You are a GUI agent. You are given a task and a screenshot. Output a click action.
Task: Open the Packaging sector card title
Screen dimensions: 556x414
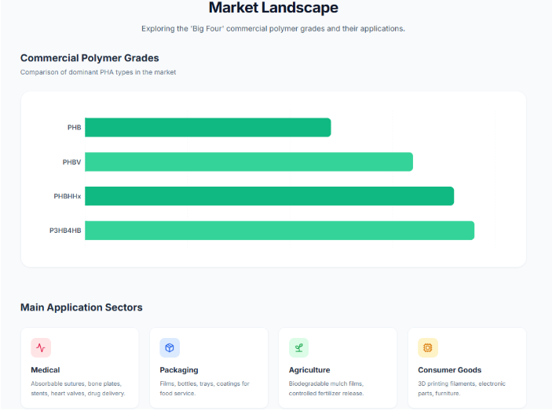179,370
